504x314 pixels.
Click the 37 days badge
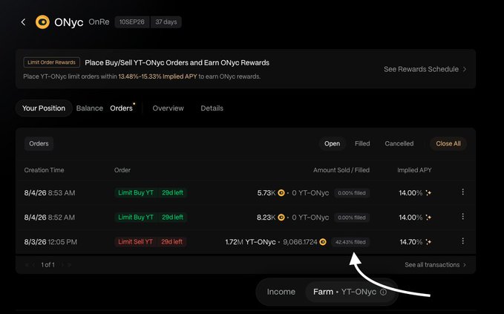pos(166,22)
